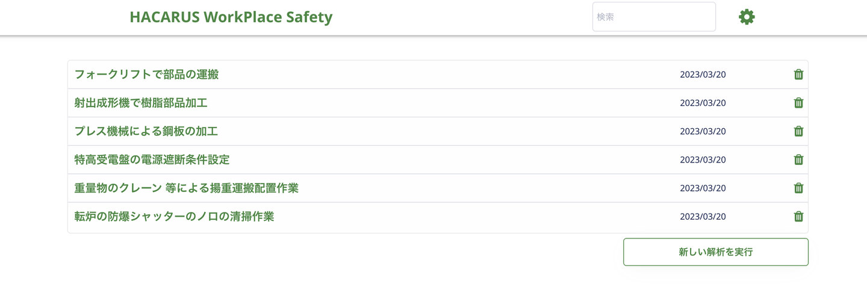Delete the 重量物のクレーン entry via trash icon

pyautogui.click(x=798, y=188)
